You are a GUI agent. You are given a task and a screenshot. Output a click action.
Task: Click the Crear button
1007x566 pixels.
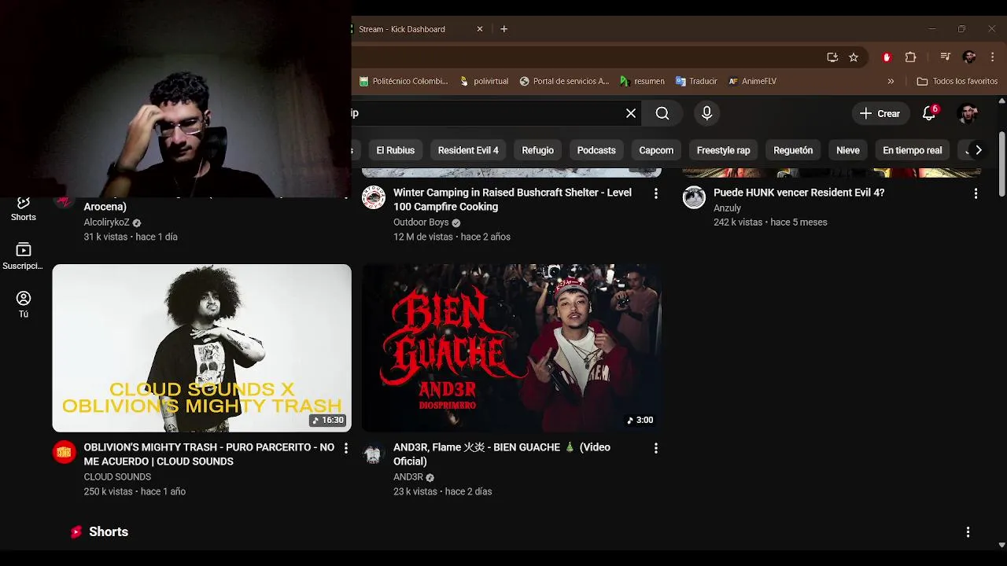coord(880,113)
